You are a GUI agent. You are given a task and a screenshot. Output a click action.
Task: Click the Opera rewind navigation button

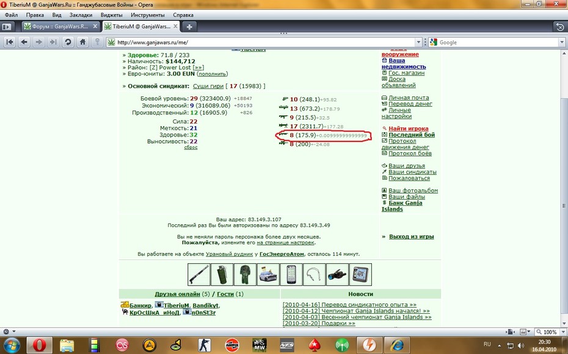coord(10,42)
